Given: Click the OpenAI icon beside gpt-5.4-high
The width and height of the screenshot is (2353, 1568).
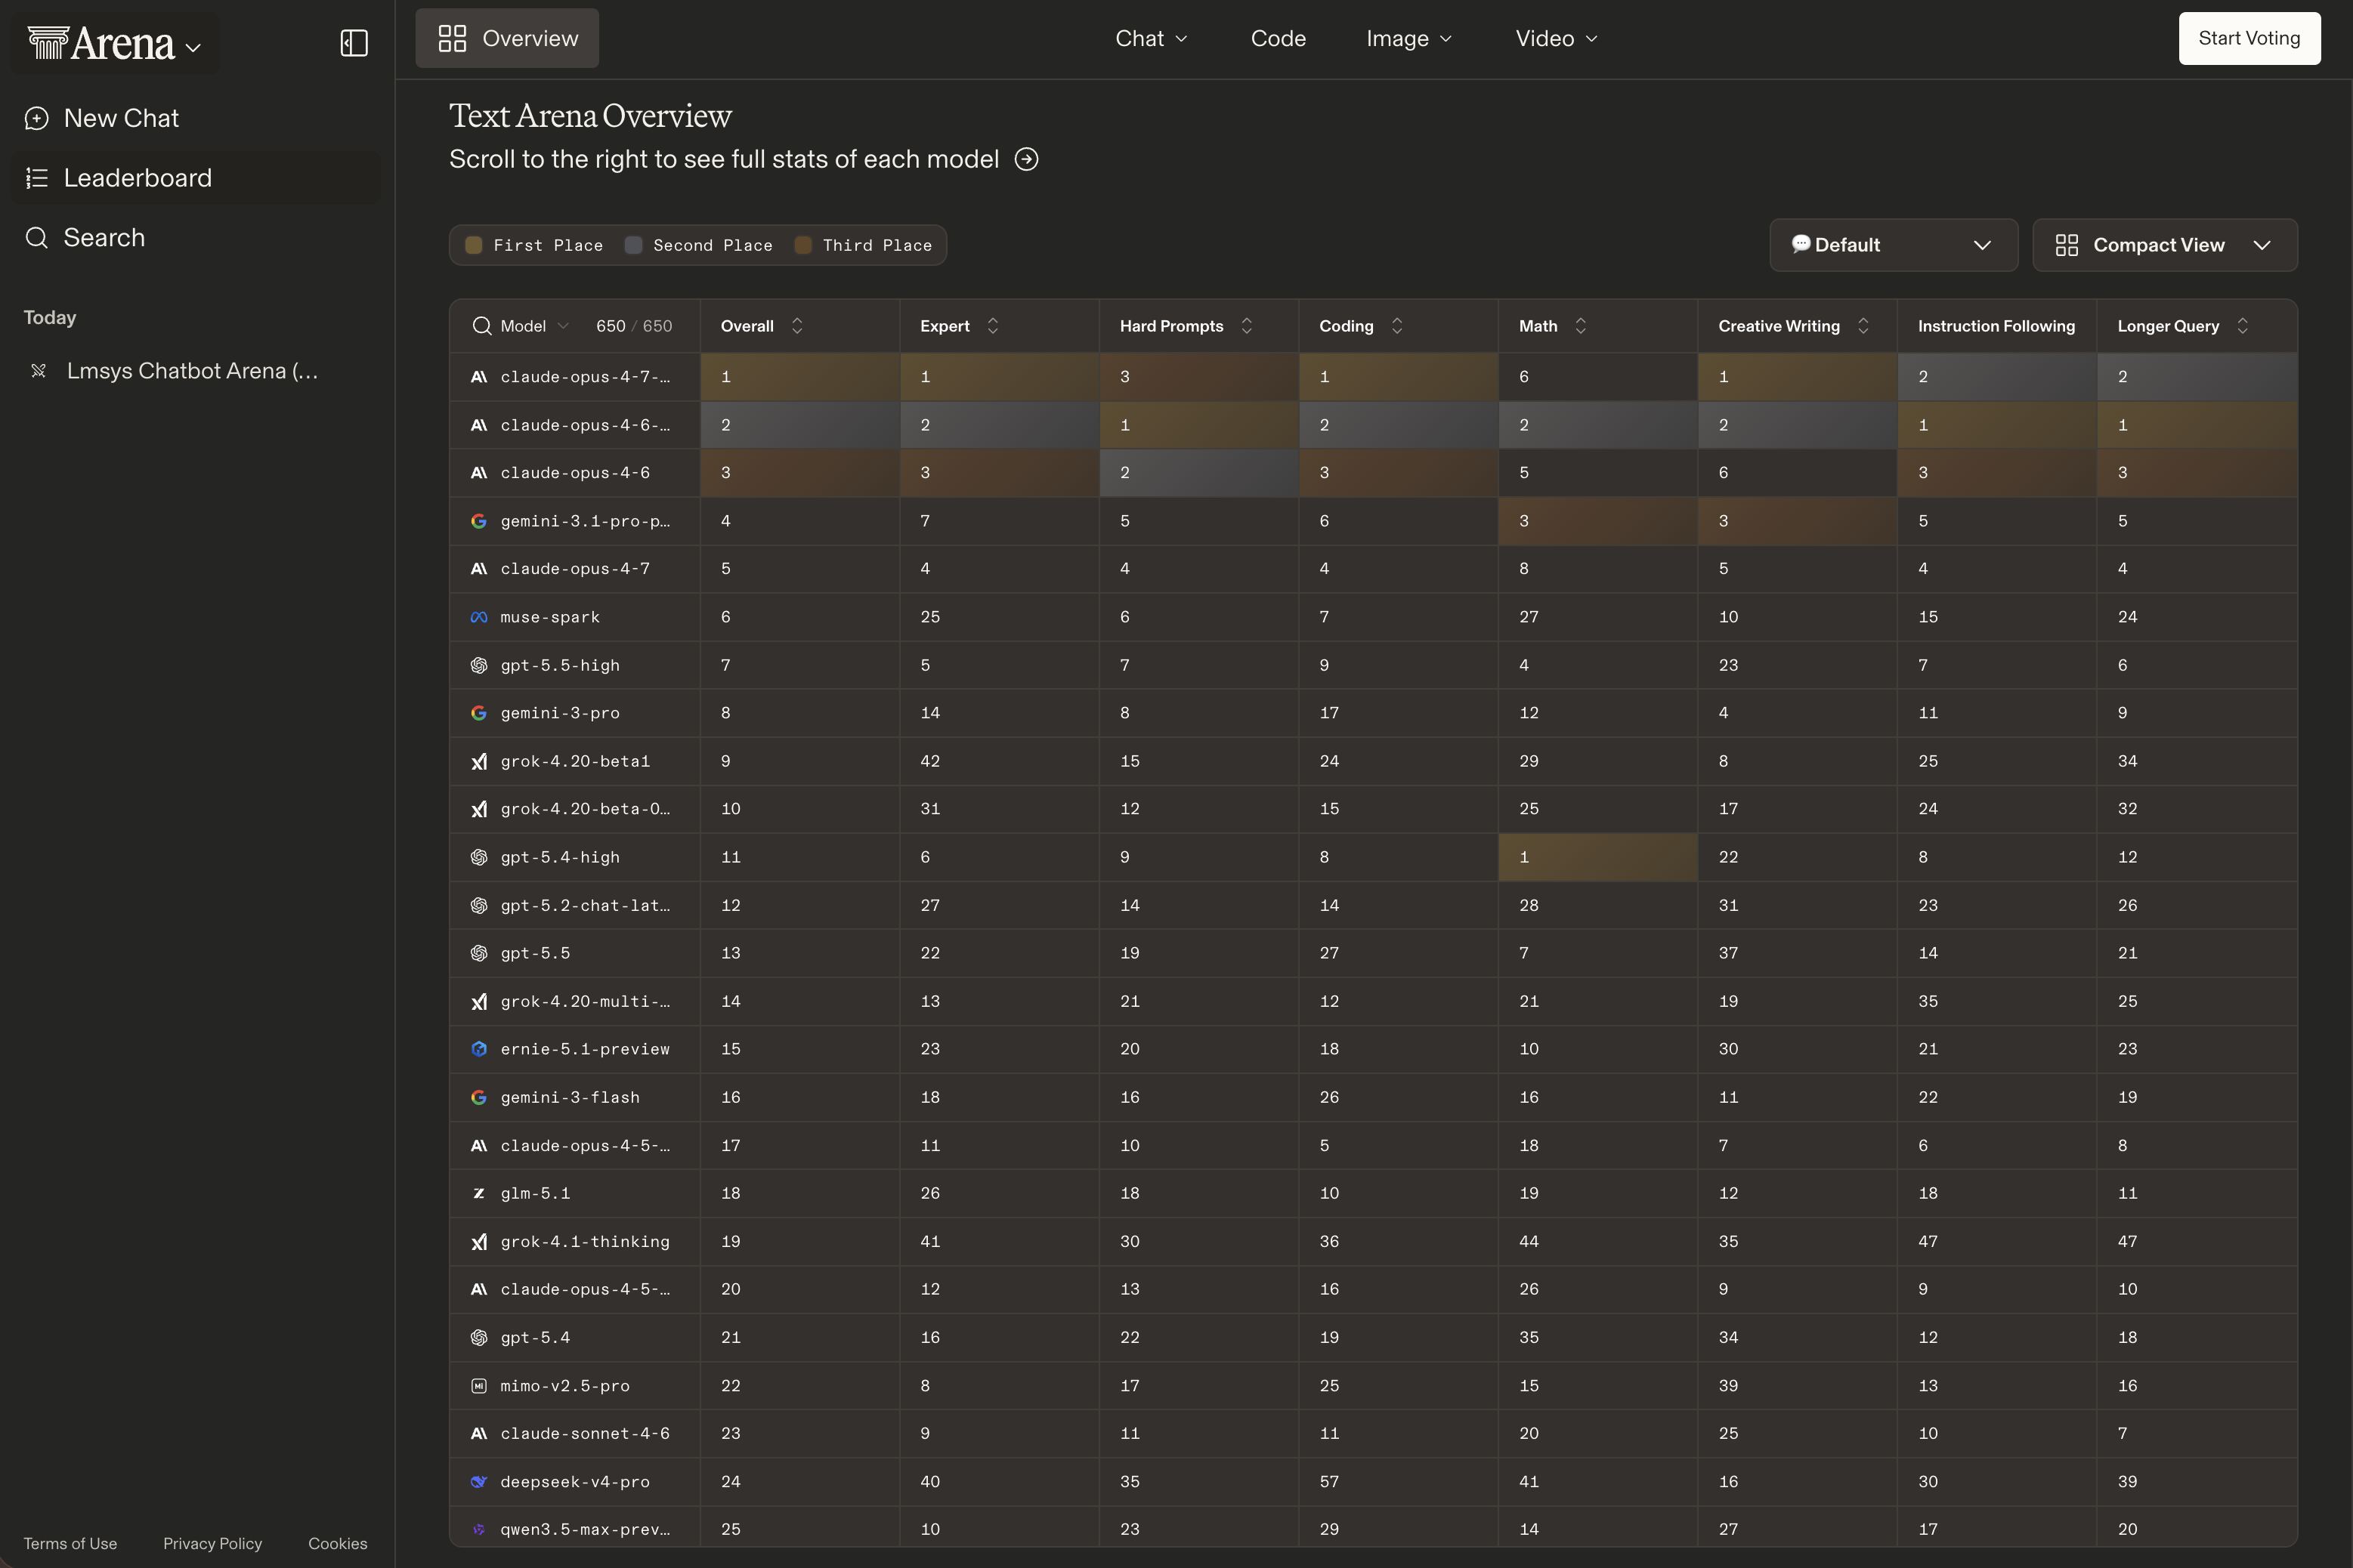Looking at the screenshot, I should click(479, 857).
